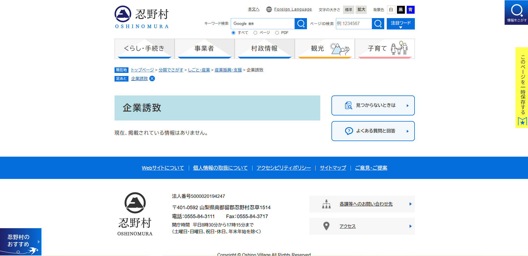
Task: Focus the Google keyword search field
Action: click(x=263, y=24)
